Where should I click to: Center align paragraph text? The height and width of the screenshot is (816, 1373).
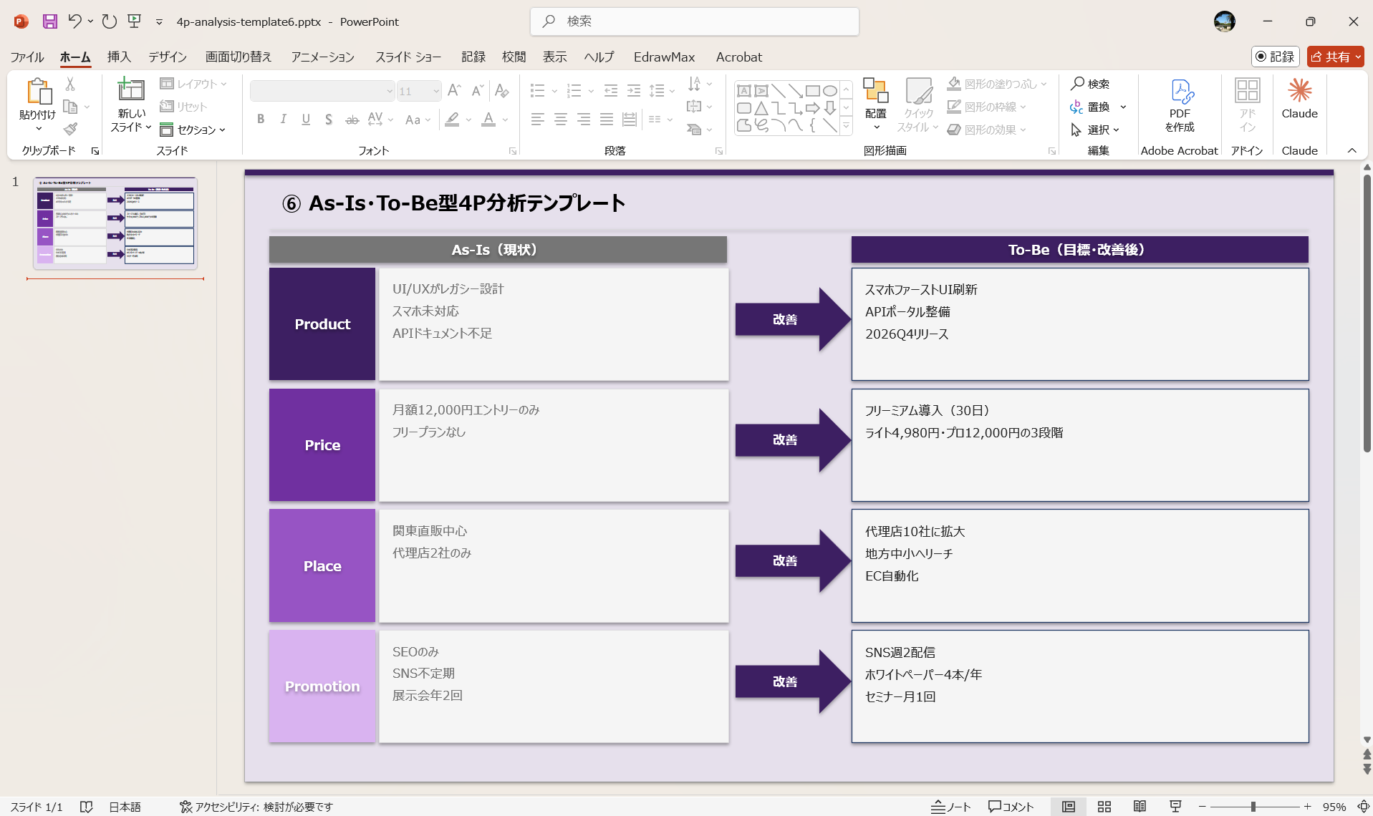coord(561,120)
